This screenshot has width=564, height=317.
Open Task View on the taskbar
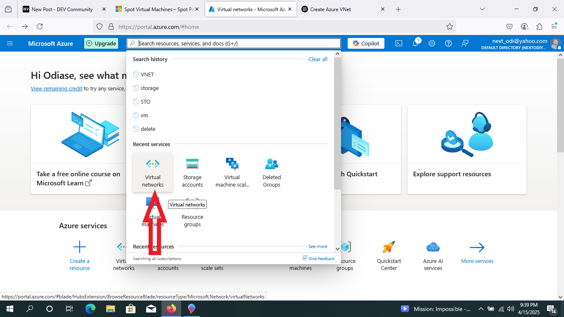[x=69, y=309]
